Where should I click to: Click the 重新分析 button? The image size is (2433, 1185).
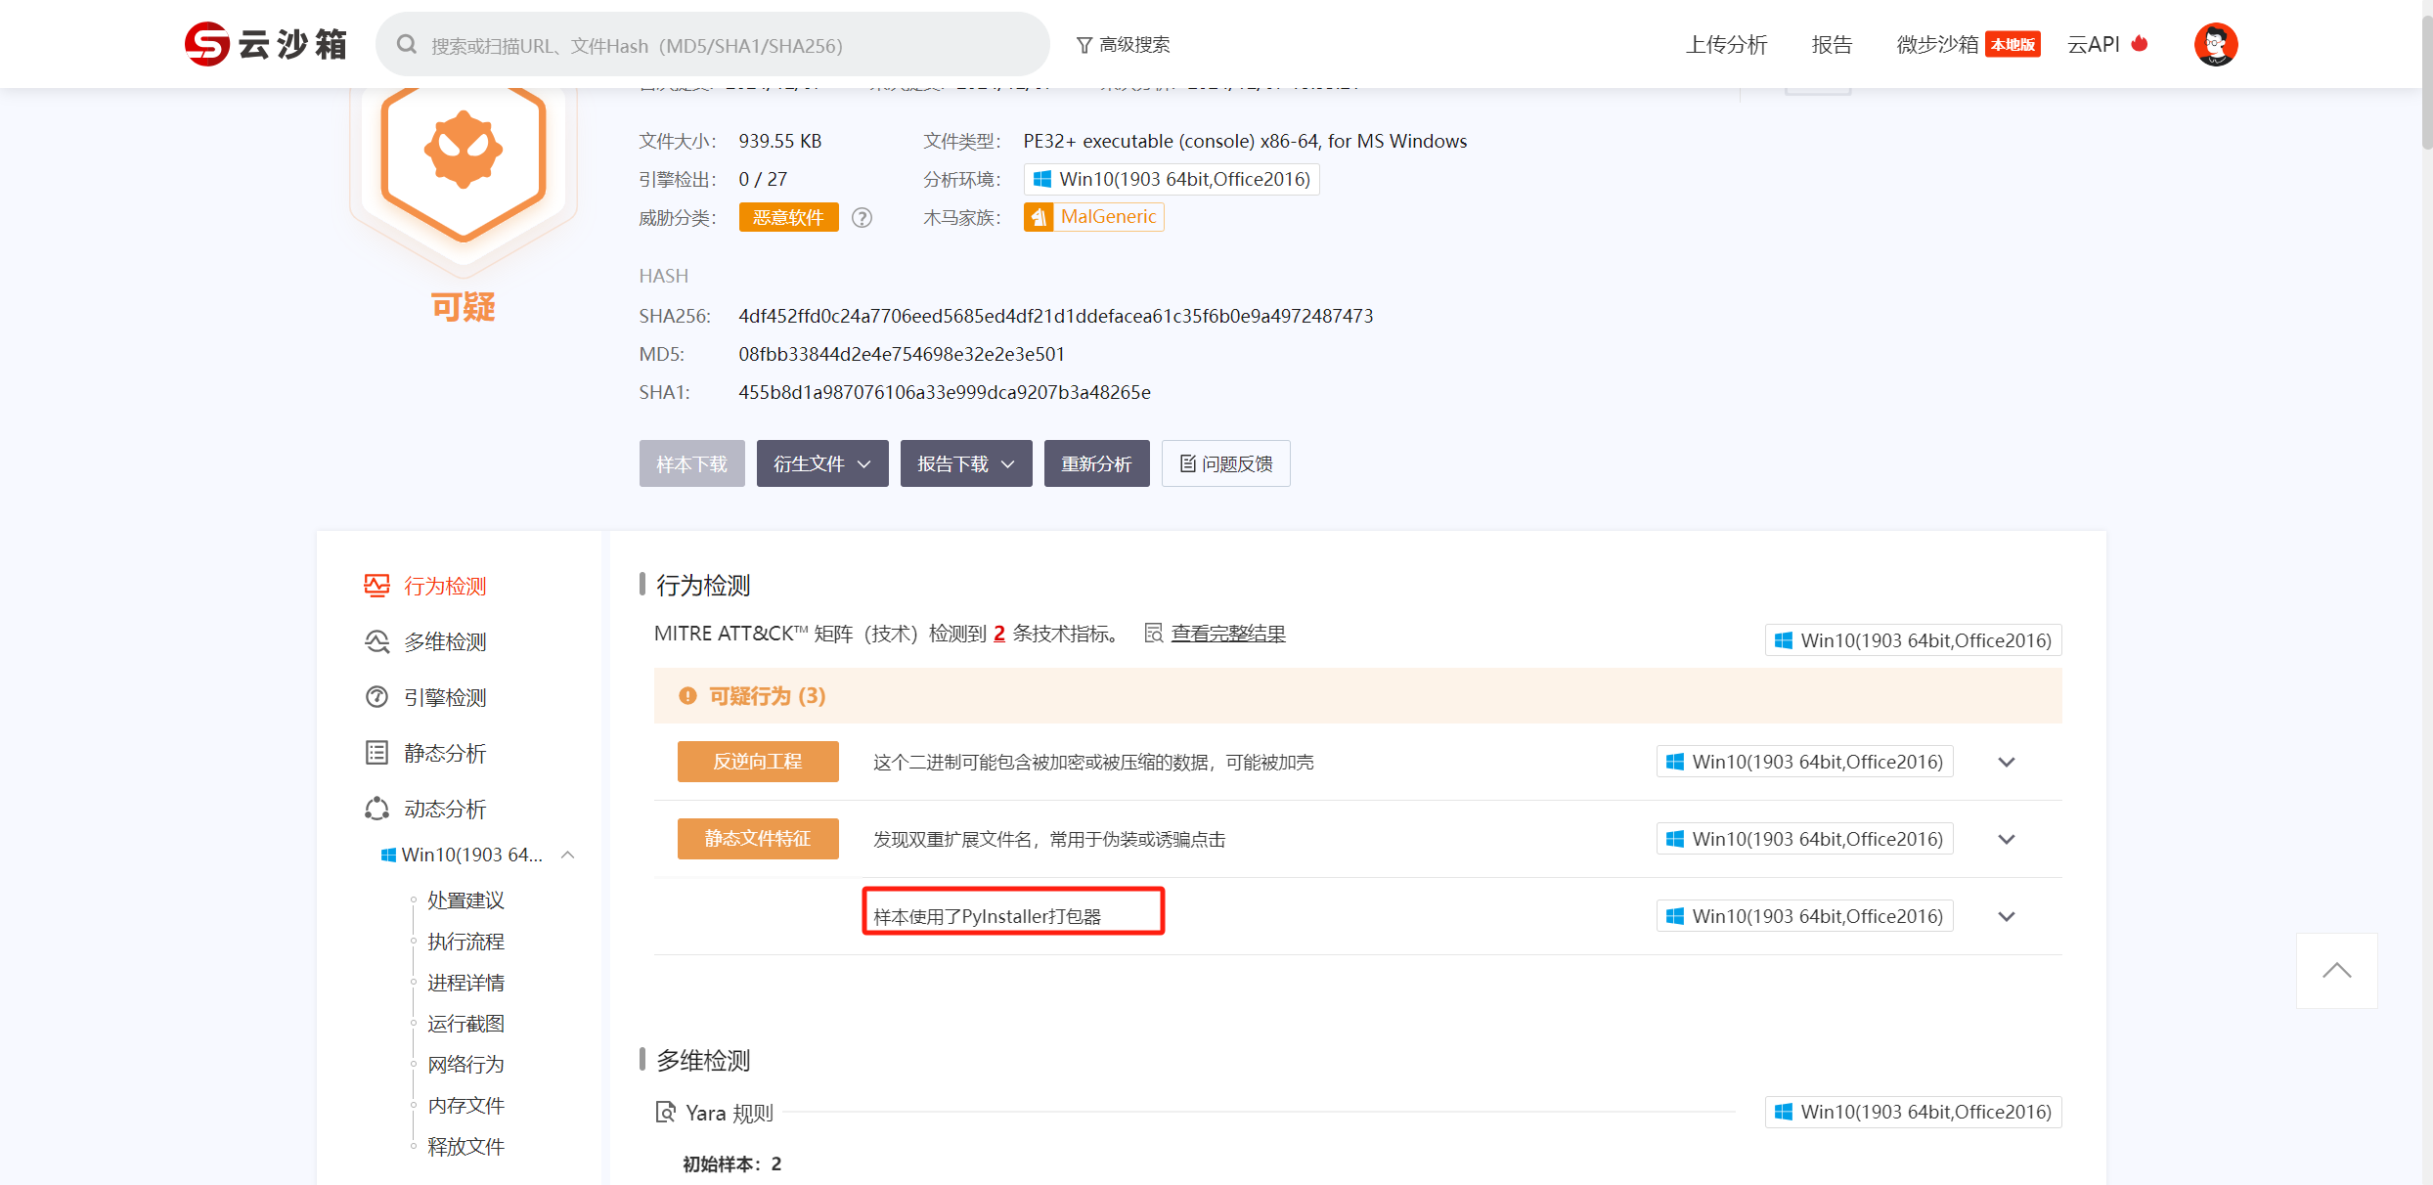[x=1096, y=463]
